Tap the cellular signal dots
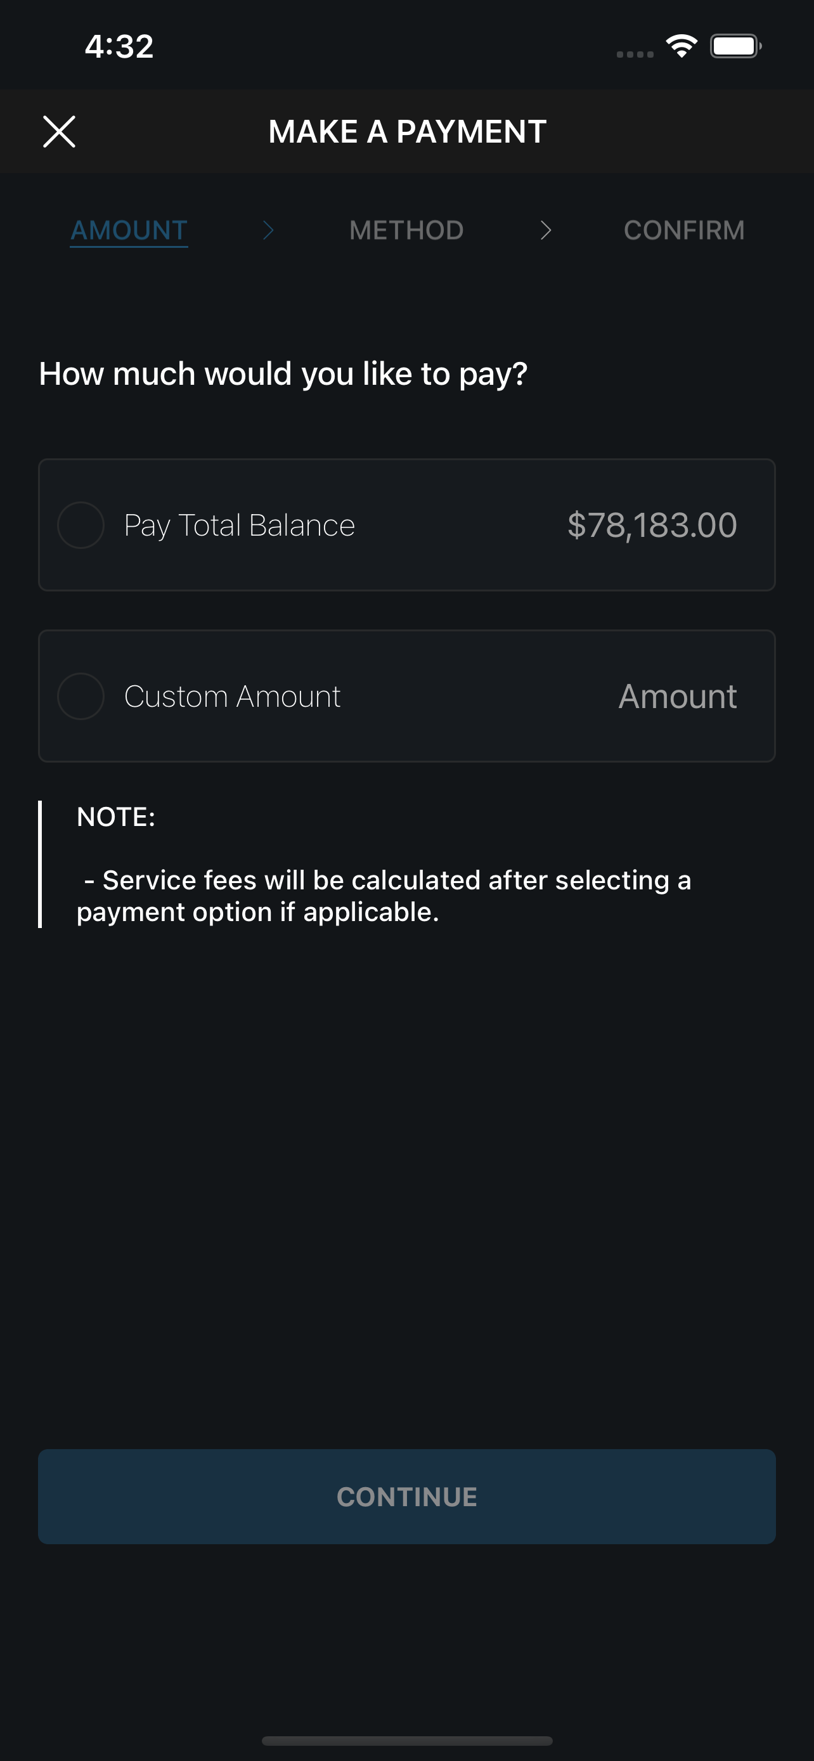Image resolution: width=814 pixels, height=1761 pixels. [x=635, y=54]
